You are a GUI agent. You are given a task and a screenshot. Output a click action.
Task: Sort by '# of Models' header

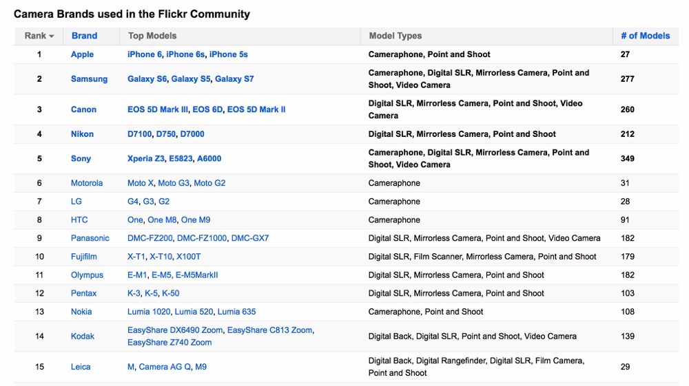pos(645,36)
